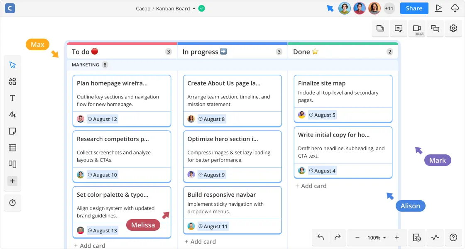Select the pointer tool in left toolbar
The width and height of the screenshot is (465, 249).
point(12,65)
